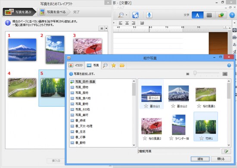Favorite ラベンダー畑 with its star

tap(171, 138)
